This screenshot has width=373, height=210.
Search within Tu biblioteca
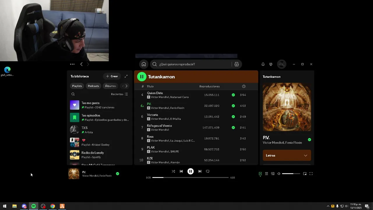73,94
